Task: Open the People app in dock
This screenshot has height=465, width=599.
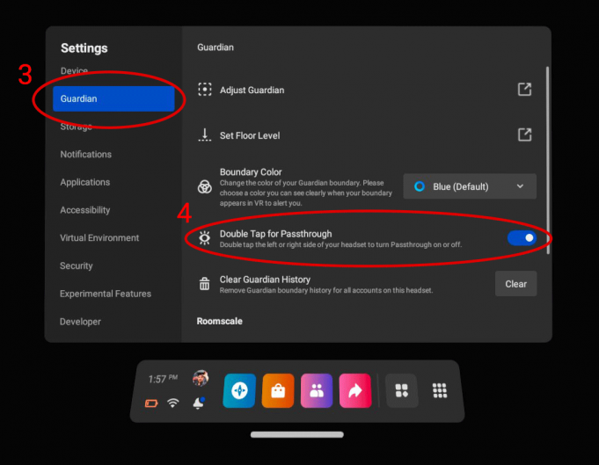Action: [317, 391]
